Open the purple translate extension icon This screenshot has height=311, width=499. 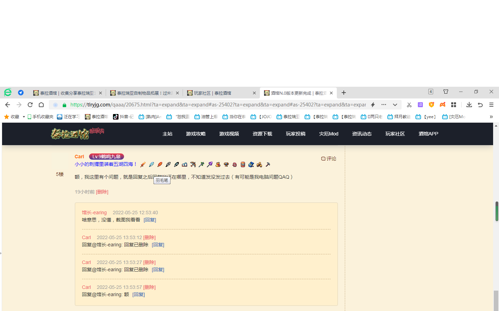coord(420,105)
